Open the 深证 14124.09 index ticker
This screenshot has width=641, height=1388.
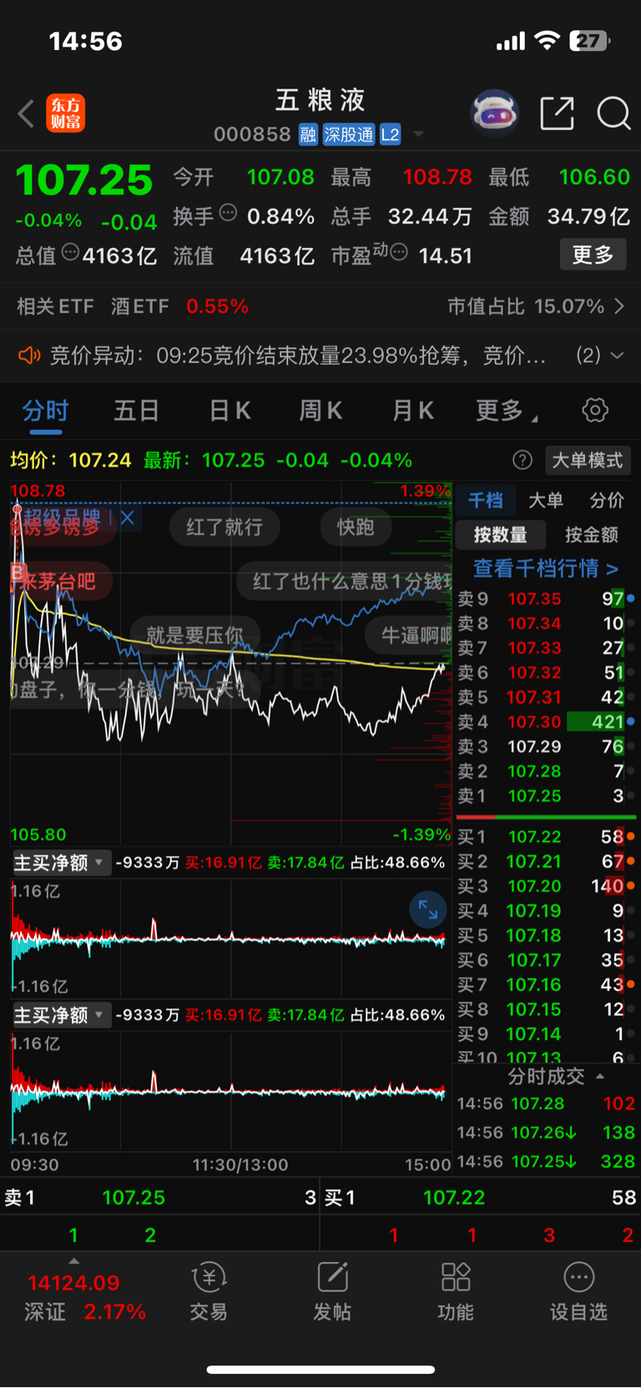tap(83, 1297)
